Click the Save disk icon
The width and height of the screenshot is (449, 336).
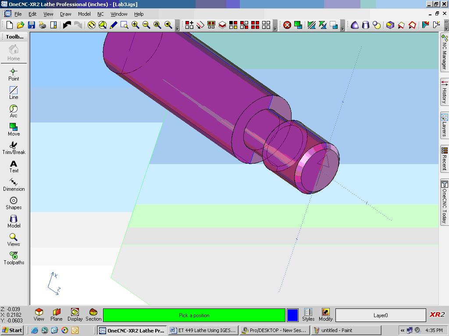[x=31, y=25]
